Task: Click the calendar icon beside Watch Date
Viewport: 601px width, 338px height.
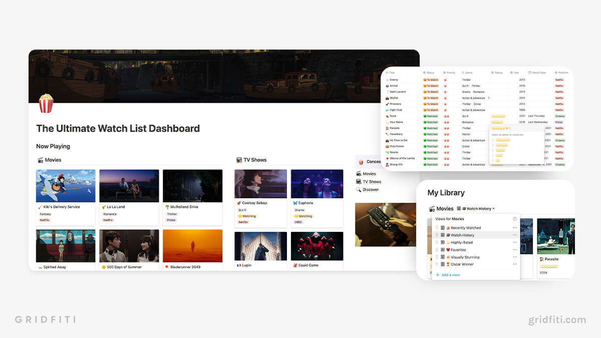Action: point(529,73)
